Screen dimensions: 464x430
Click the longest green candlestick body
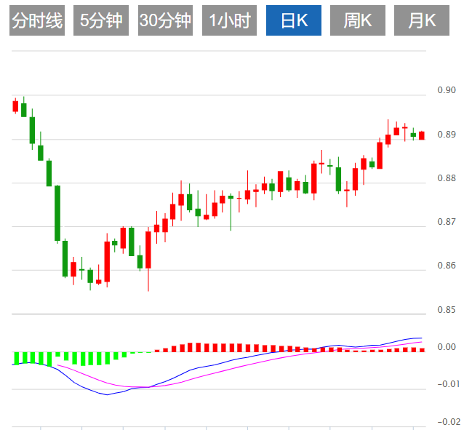[x=57, y=212]
